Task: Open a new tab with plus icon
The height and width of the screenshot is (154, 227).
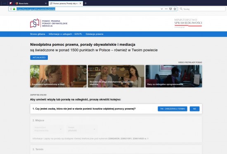Action: [x=85, y=3]
